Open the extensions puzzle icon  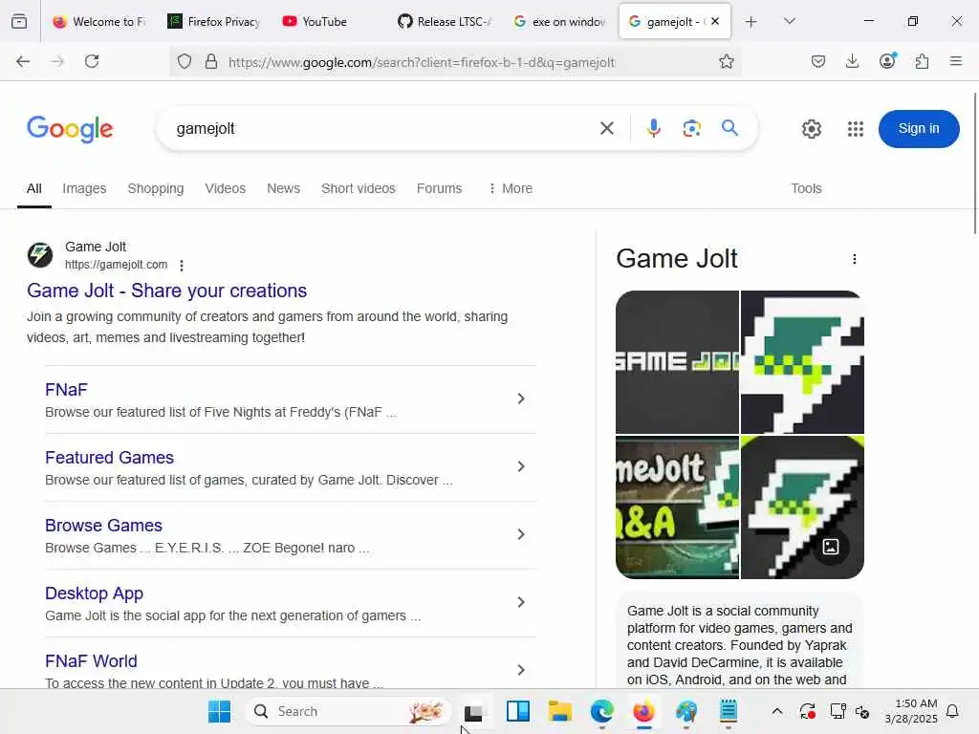click(922, 61)
